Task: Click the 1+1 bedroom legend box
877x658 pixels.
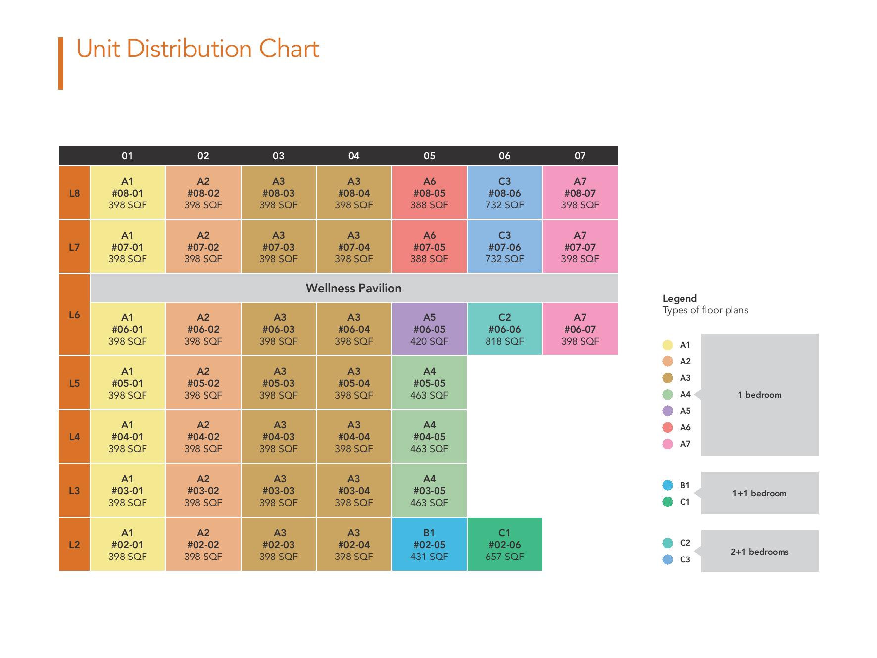Action: (x=760, y=493)
